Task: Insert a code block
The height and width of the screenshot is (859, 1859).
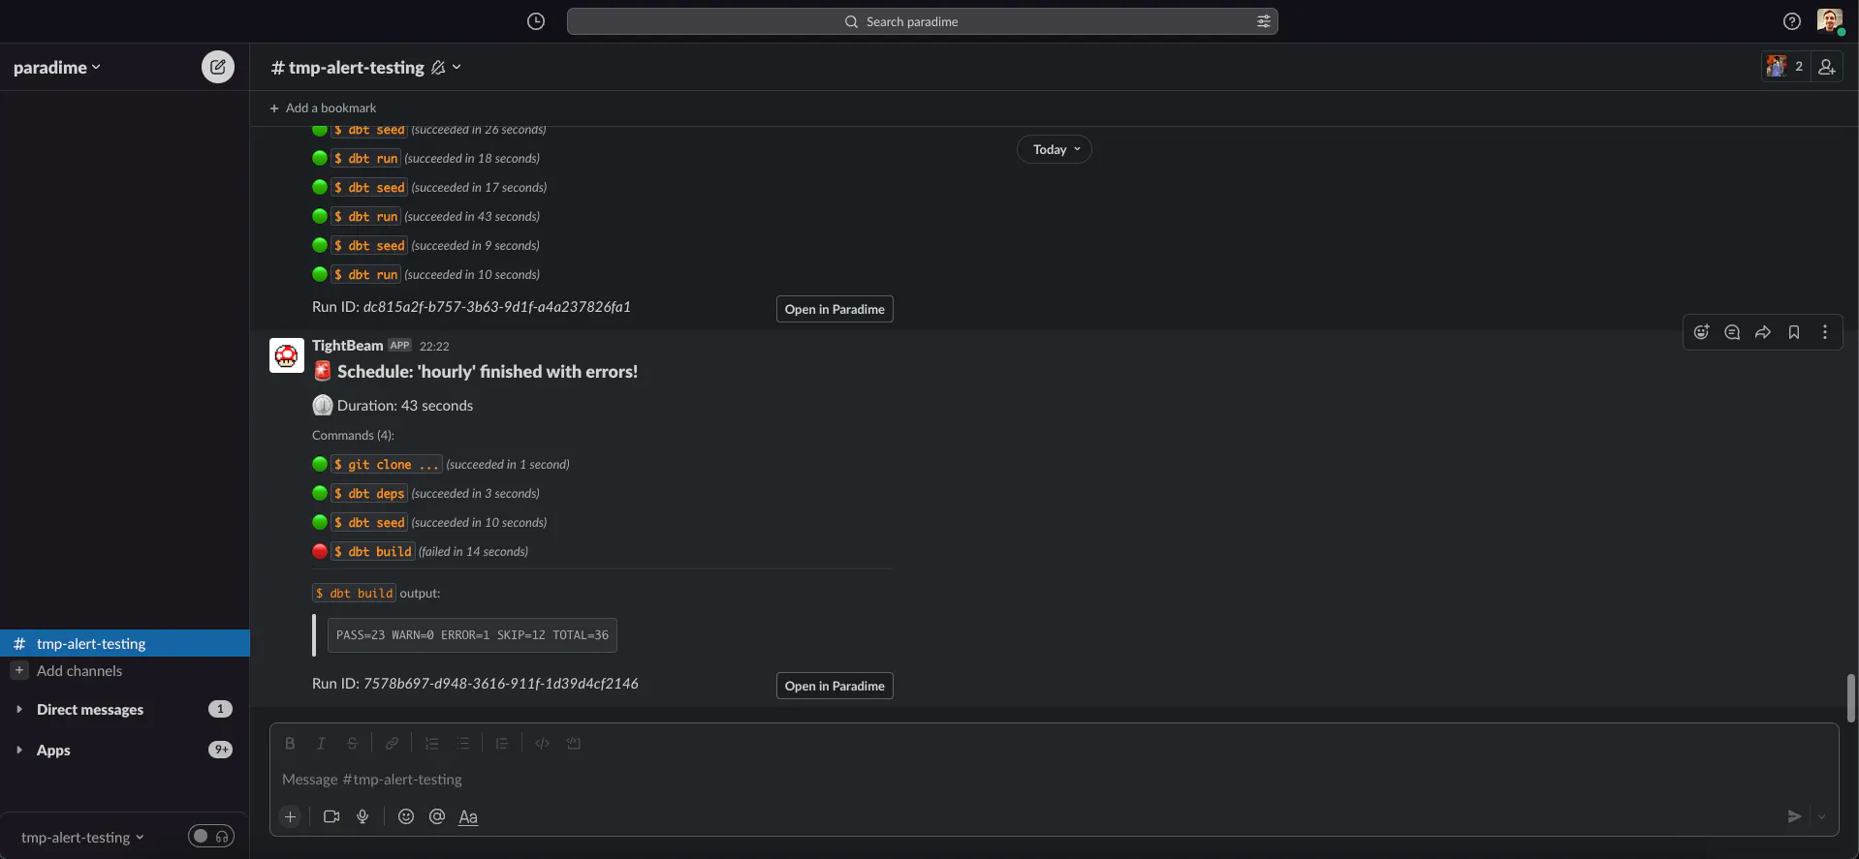Action: click(x=574, y=744)
